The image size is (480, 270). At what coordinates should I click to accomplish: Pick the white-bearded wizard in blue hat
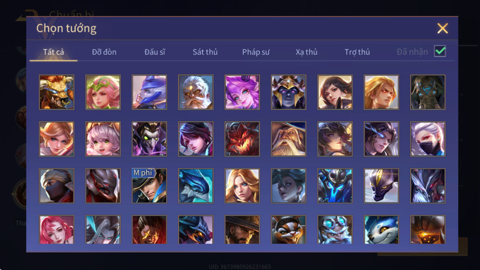[289, 139]
